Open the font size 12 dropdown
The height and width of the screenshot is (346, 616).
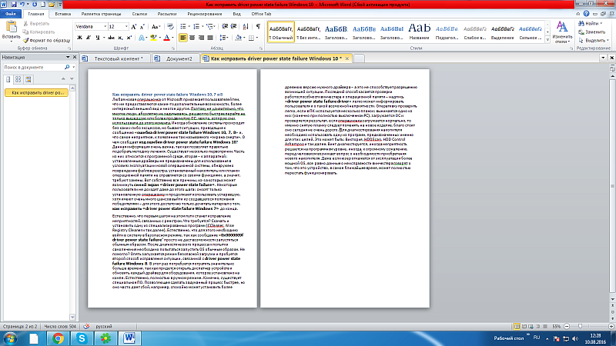[x=126, y=27]
